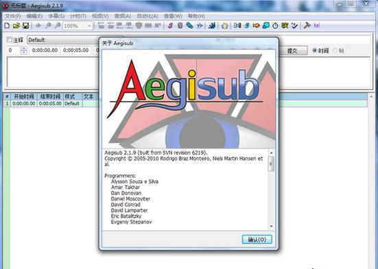This screenshot has height=269, width=378.
Task: Select grid row 1 by its number cell
Action: point(7,103)
